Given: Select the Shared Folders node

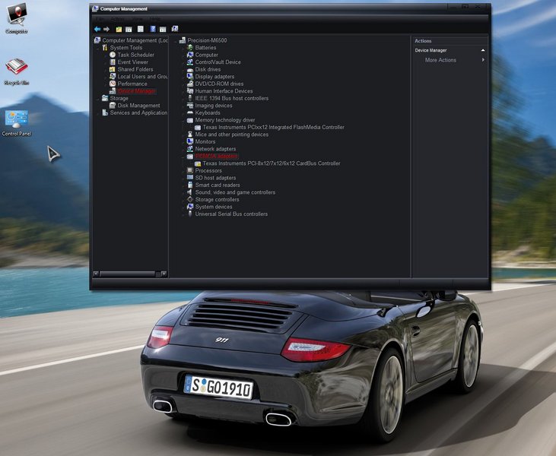Looking at the screenshot, I should pyautogui.click(x=135, y=69).
